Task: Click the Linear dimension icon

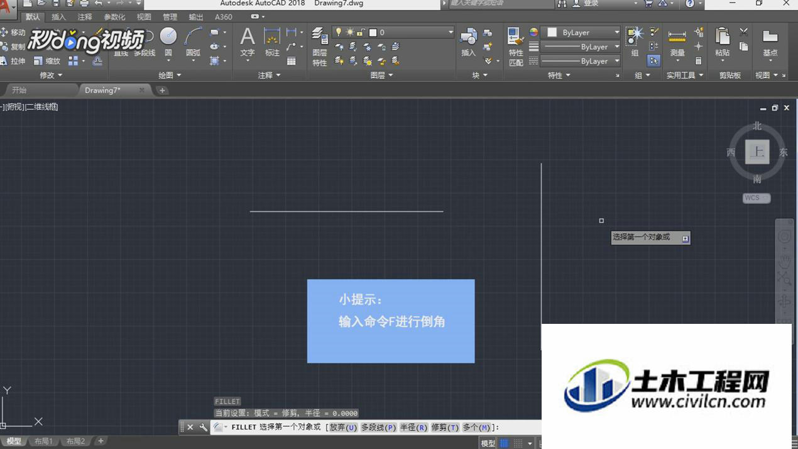Action: [x=292, y=32]
